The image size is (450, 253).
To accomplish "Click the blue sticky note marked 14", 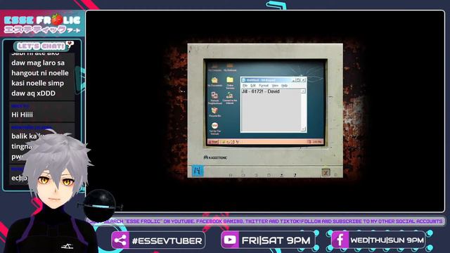I will click(197, 171).
